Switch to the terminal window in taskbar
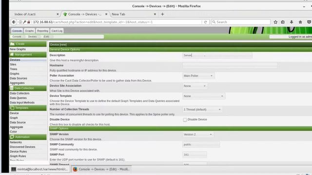This screenshot has height=175, width=312. click(x=40, y=169)
